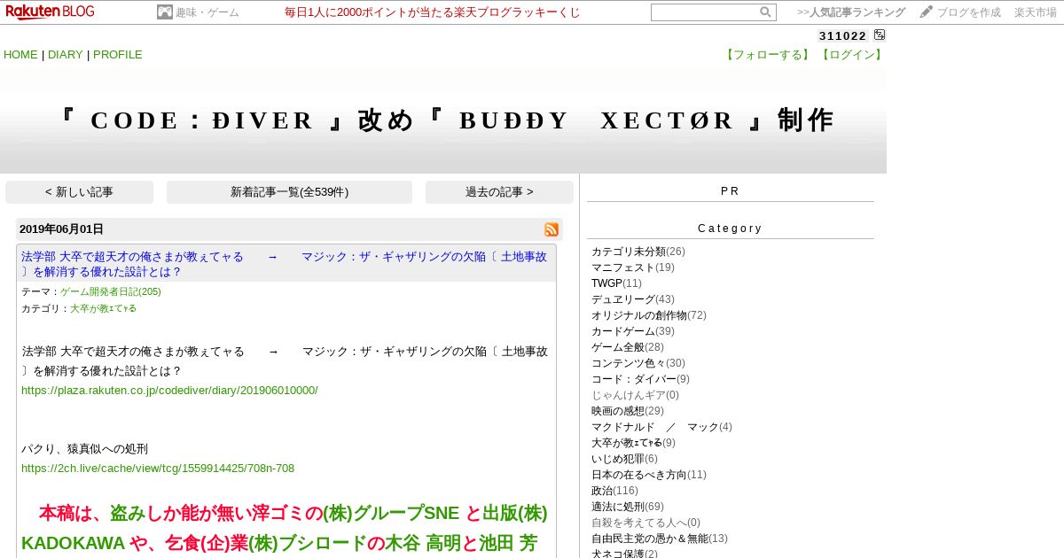The width and height of the screenshot is (1064, 558).
Task: Go to 楽天市場 link
Action: click(x=1036, y=12)
